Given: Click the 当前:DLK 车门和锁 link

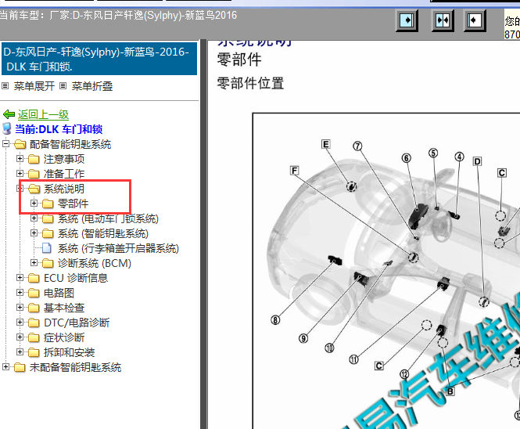Looking at the screenshot, I should coord(59,129).
